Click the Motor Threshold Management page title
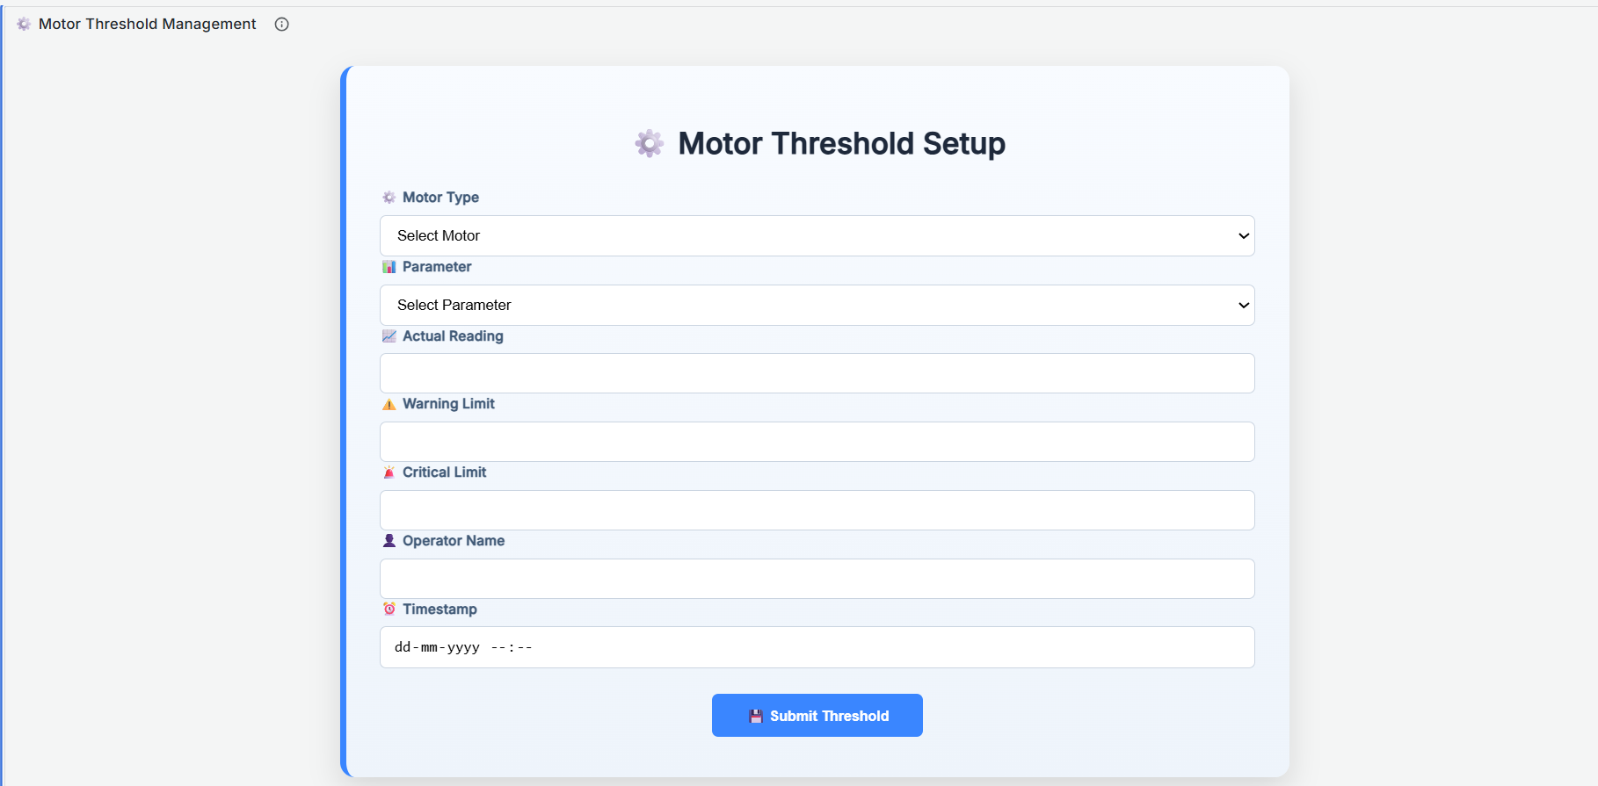The width and height of the screenshot is (1598, 786). pyautogui.click(x=148, y=25)
